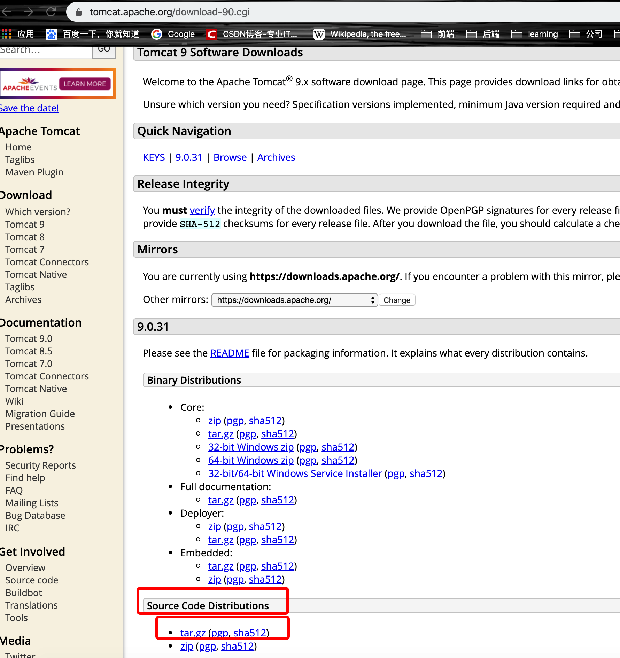Open the learning bookmarks folder

click(x=535, y=34)
